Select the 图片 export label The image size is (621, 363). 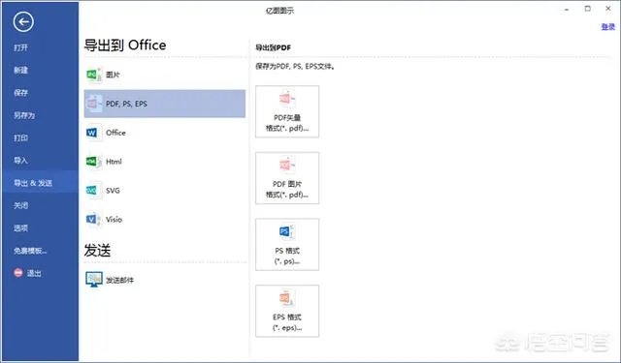point(113,75)
